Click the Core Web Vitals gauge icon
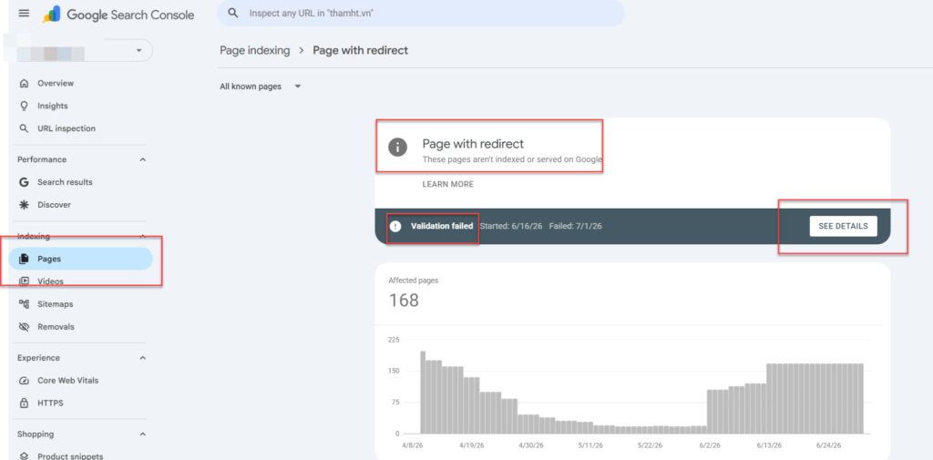The height and width of the screenshot is (460, 933). coord(24,380)
